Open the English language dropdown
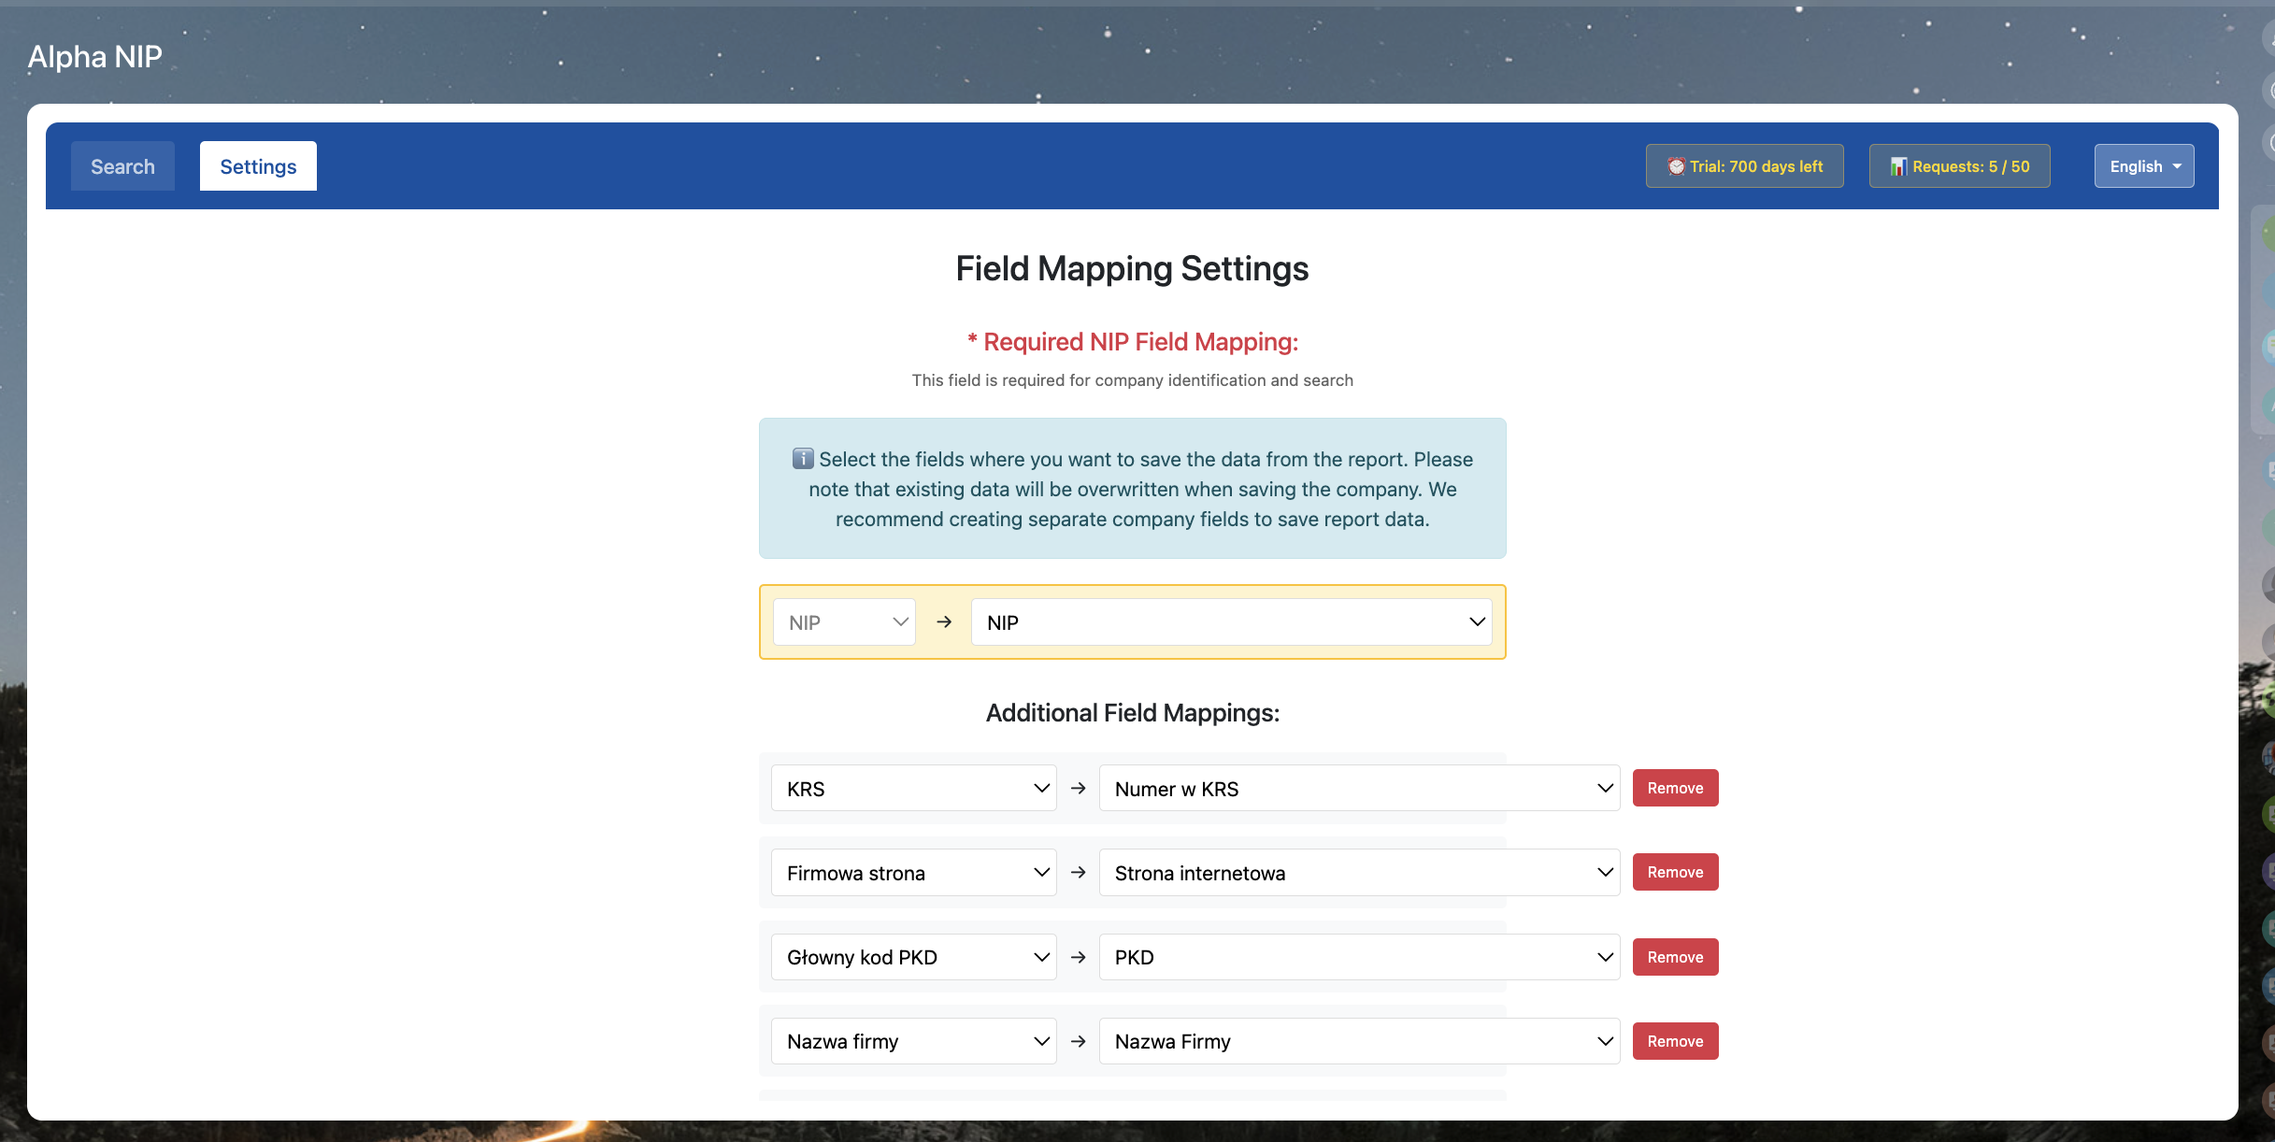This screenshot has width=2275, height=1142. click(2143, 166)
